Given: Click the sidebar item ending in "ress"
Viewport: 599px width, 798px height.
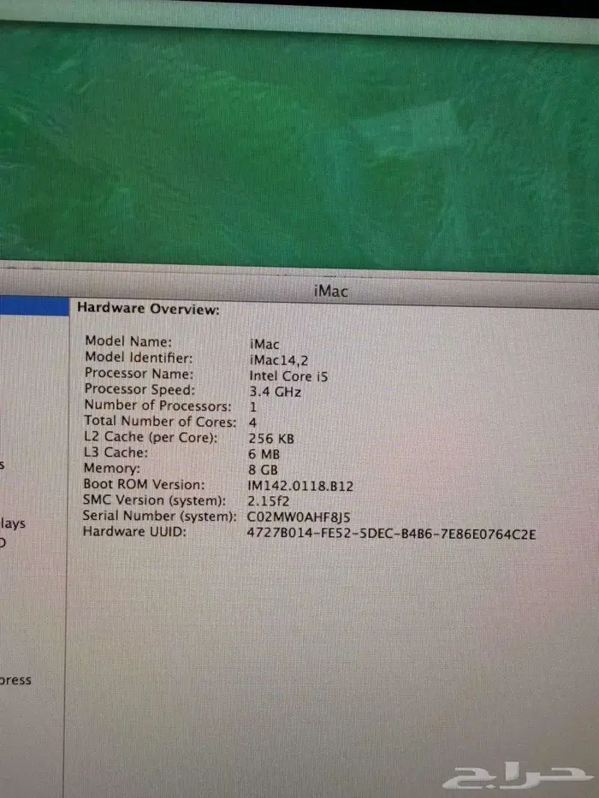Looking at the screenshot, I should point(15,680).
